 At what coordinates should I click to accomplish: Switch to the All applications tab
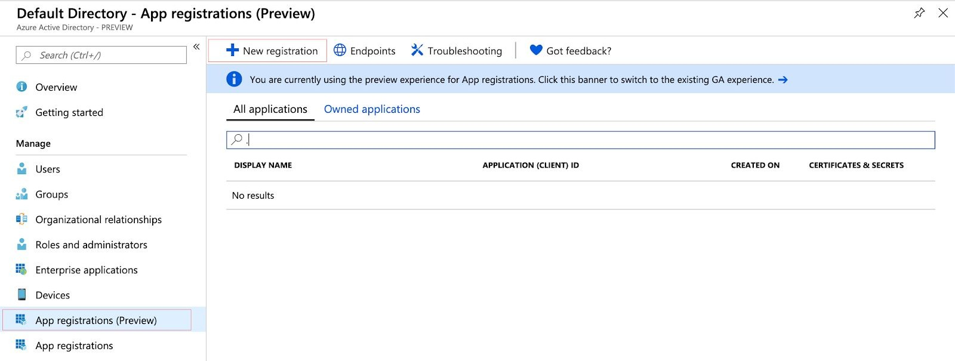click(270, 109)
